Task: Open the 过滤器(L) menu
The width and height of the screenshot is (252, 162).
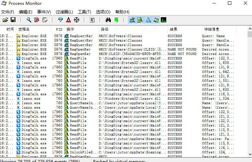Action: point(64,12)
